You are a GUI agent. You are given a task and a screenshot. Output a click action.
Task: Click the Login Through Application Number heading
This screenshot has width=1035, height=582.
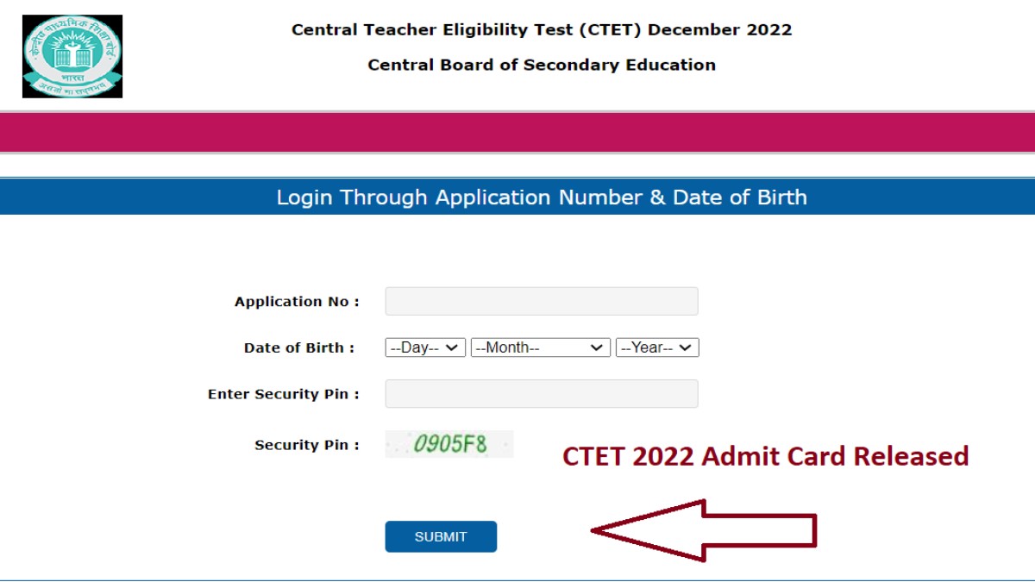tap(541, 197)
